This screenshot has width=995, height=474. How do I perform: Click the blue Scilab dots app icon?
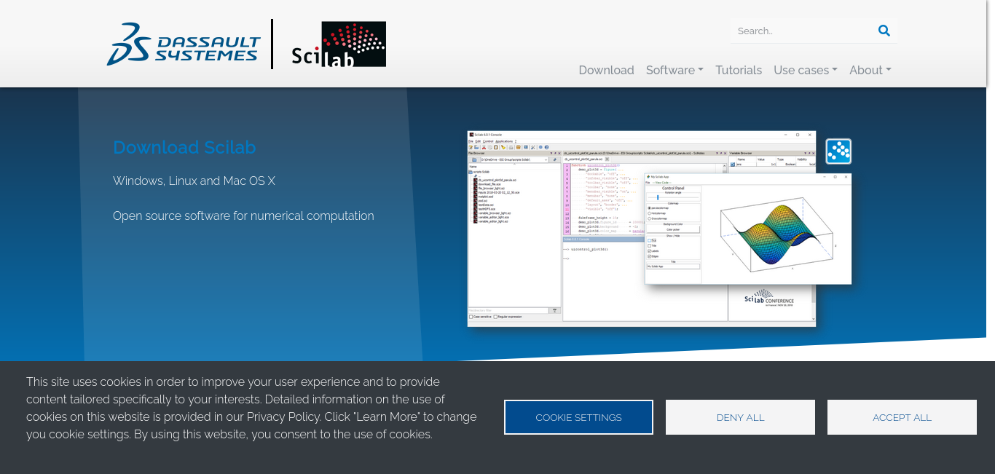point(838,151)
